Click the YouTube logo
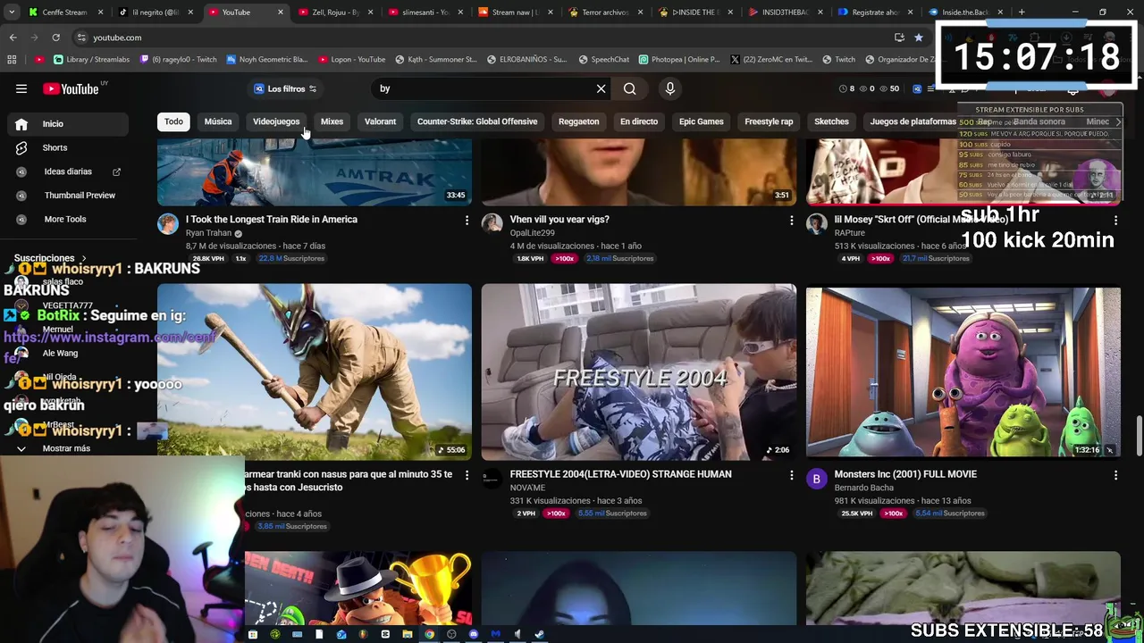1144x643 pixels. coord(71,88)
